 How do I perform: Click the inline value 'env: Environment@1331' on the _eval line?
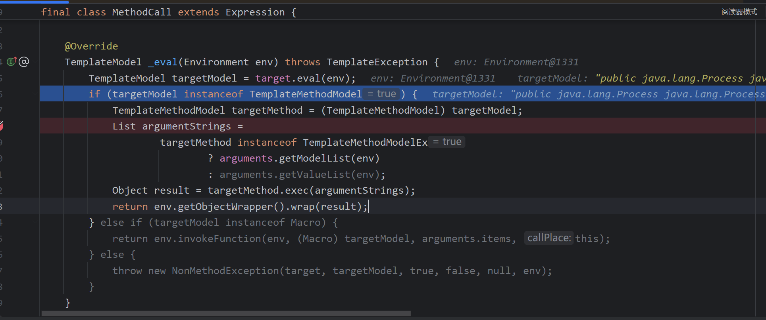click(516, 62)
